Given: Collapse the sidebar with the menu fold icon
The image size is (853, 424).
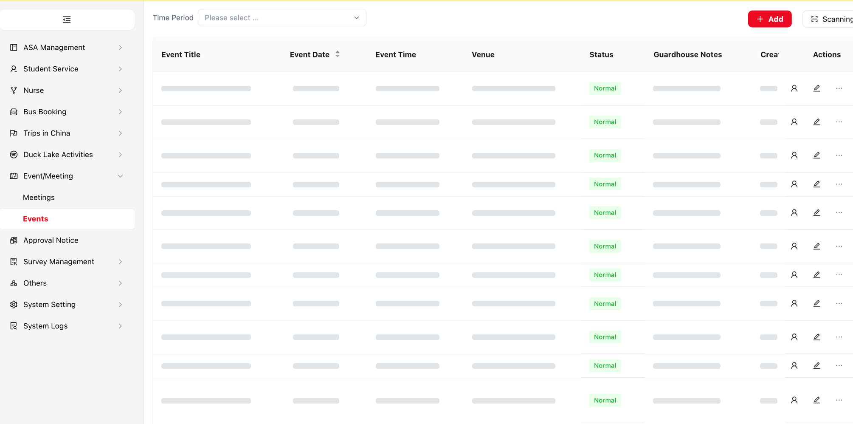Looking at the screenshot, I should point(67,20).
